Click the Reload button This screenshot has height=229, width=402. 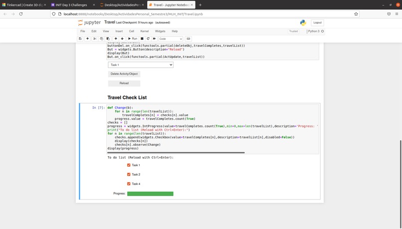[x=124, y=83]
